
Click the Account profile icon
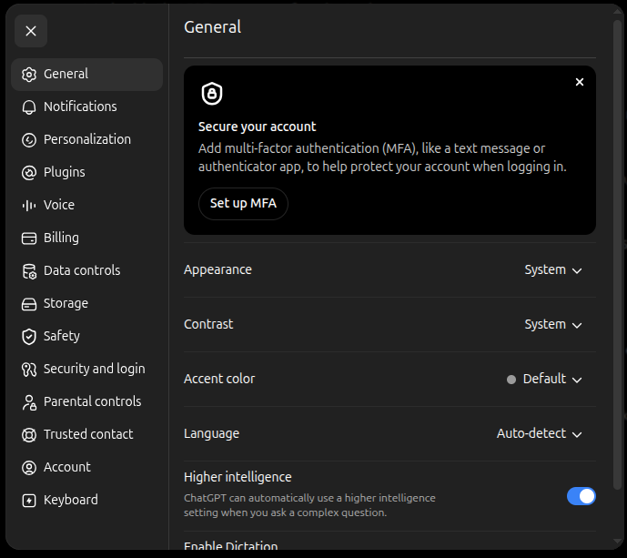coord(29,468)
